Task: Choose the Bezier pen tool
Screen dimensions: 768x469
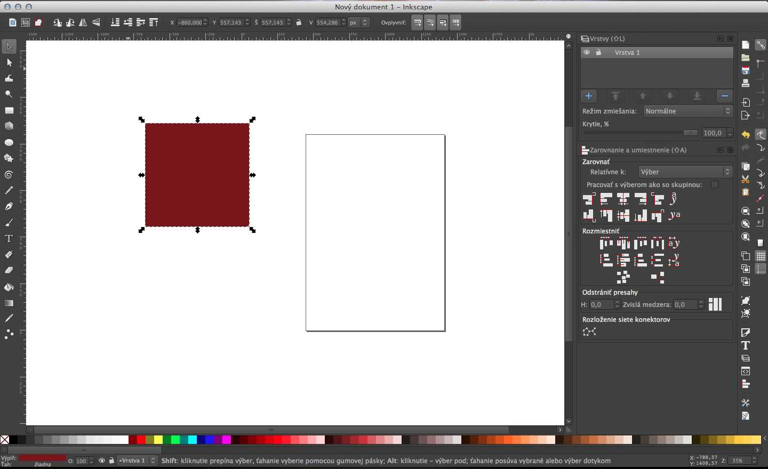Action: pyautogui.click(x=9, y=206)
